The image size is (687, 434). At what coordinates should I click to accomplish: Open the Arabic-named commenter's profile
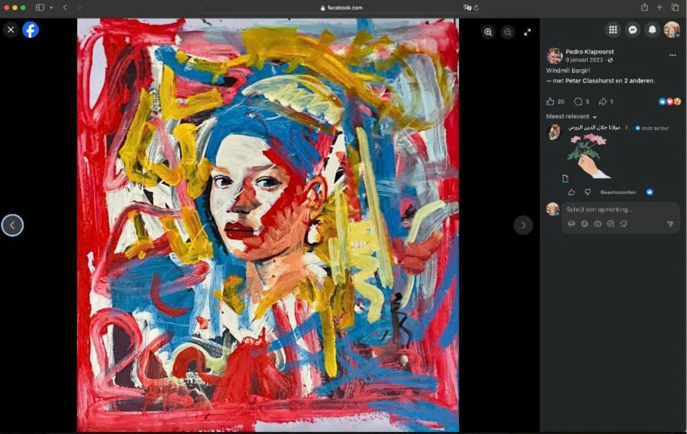coord(594,127)
